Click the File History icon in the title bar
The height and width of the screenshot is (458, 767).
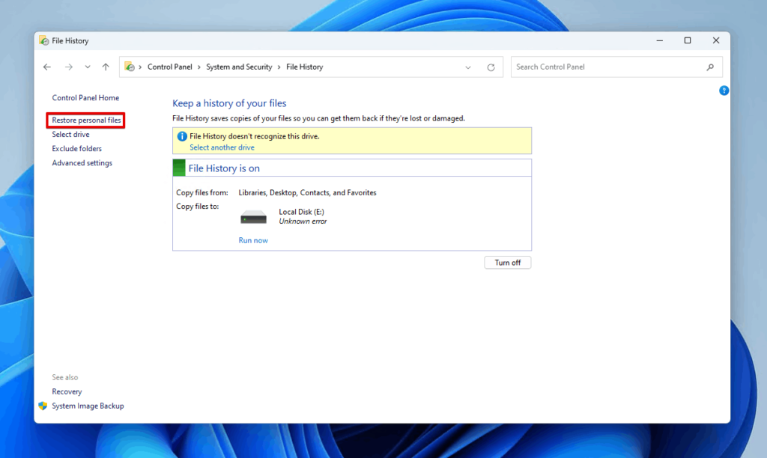pyautogui.click(x=43, y=40)
